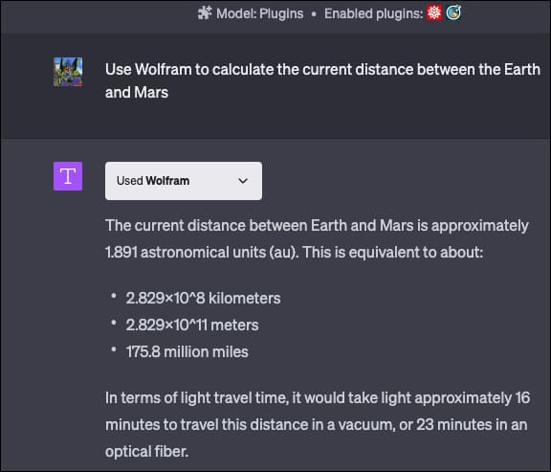Viewport: 551px width, 472px height.
Task: Click the Model: Plugins label
Action: (259, 13)
